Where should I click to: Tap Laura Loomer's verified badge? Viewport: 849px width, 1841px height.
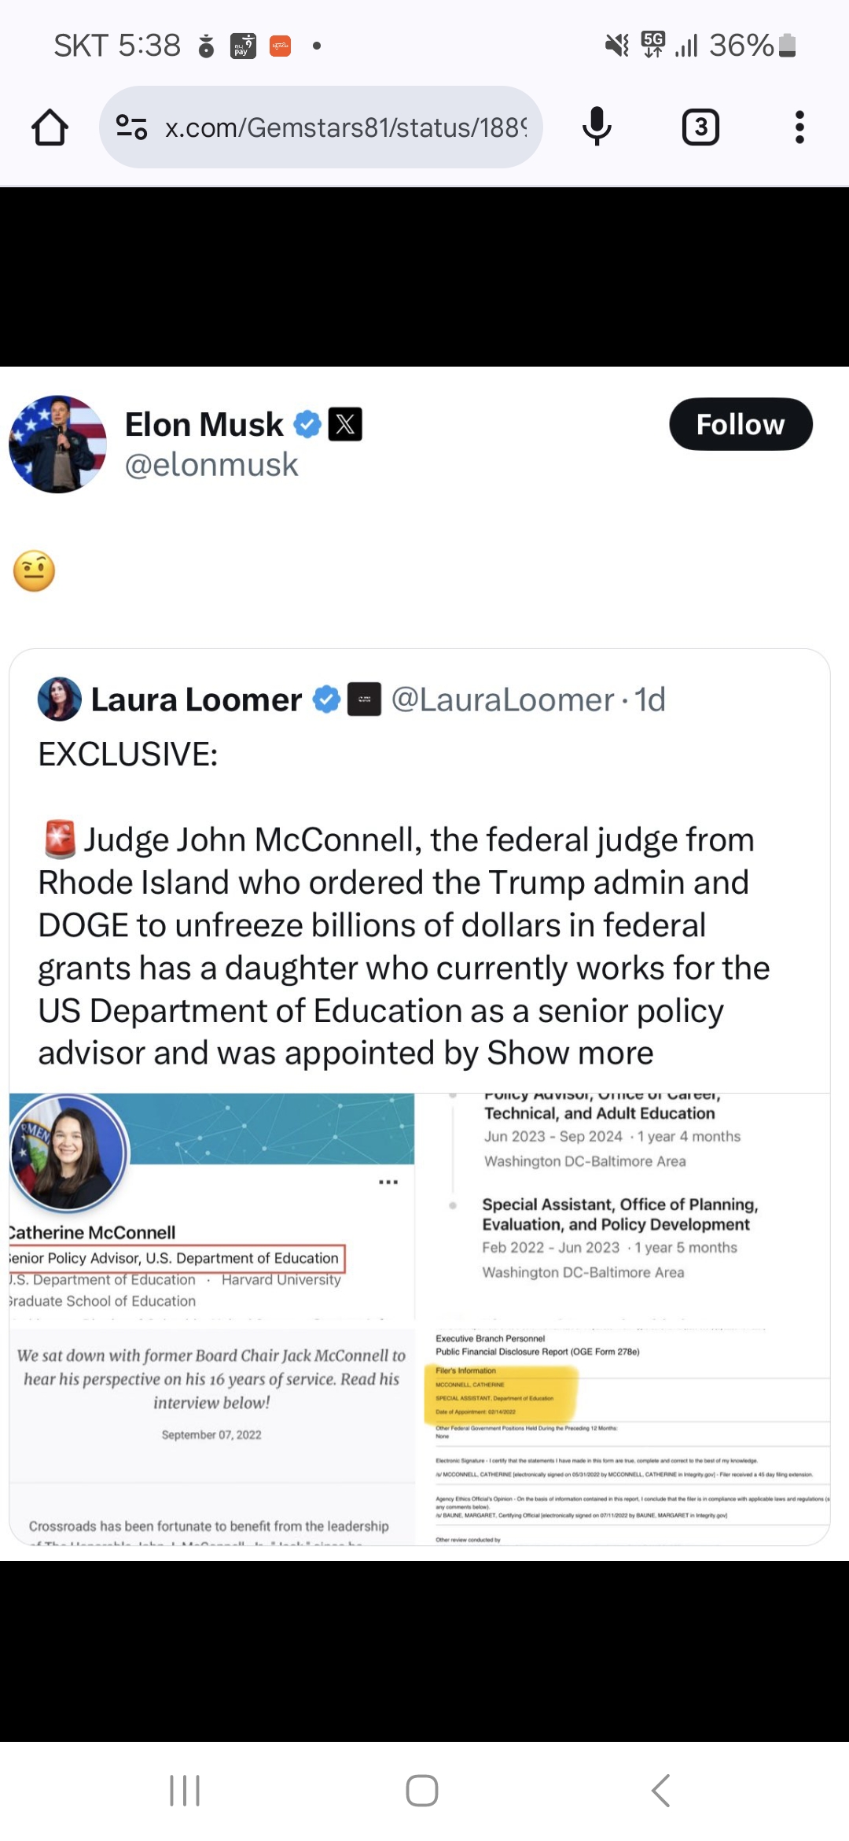[326, 699]
